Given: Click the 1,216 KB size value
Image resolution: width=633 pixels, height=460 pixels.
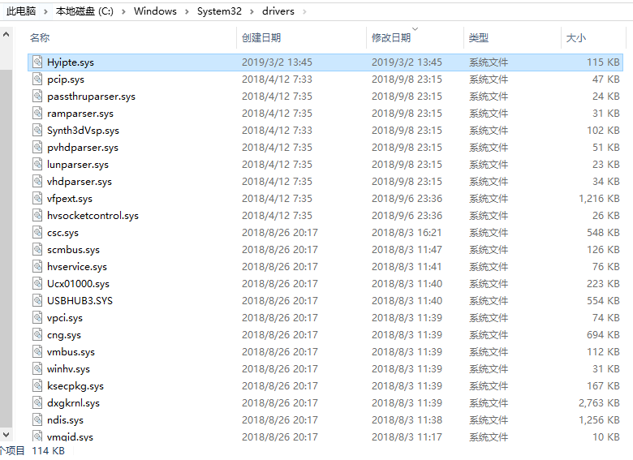Looking at the screenshot, I should click(x=599, y=198).
